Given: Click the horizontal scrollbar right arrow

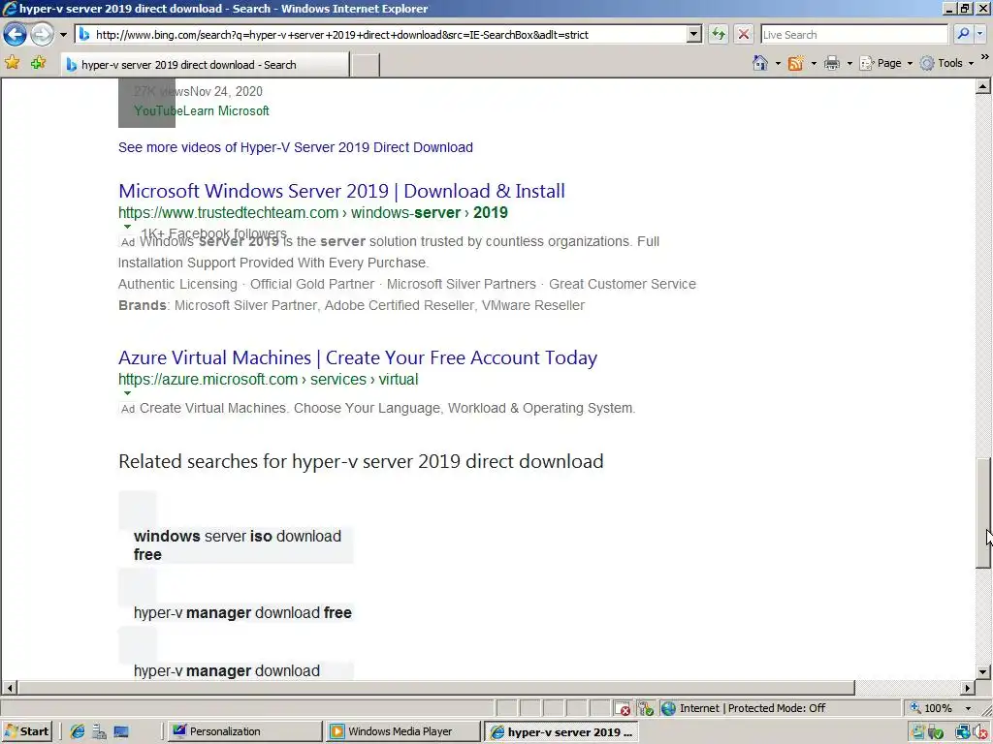Looking at the screenshot, I should click(968, 687).
